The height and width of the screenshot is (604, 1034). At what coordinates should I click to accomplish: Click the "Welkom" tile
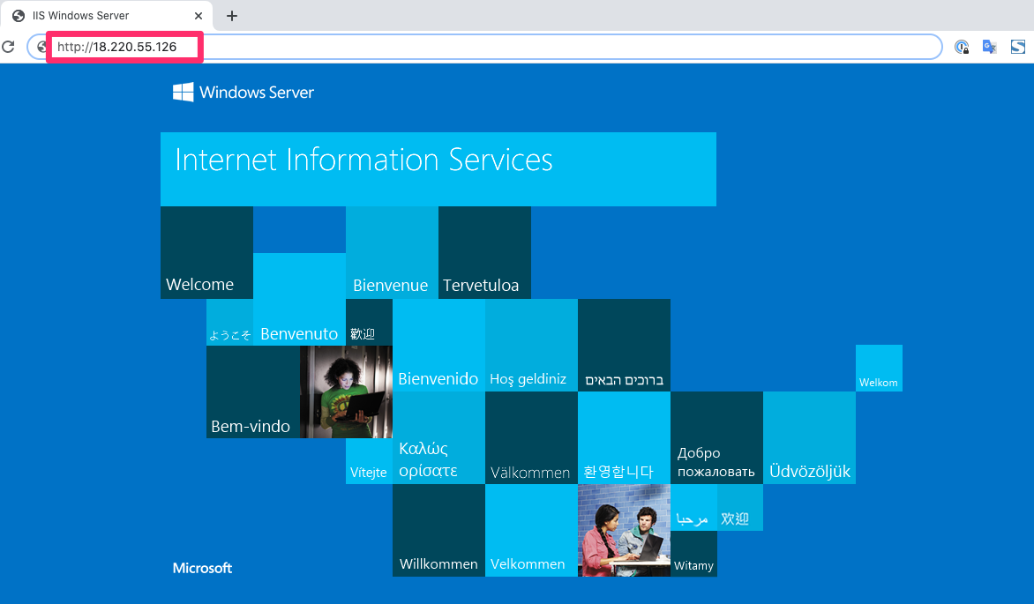click(x=879, y=368)
